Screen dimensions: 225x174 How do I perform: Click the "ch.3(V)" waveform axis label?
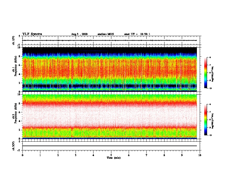click(14, 146)
